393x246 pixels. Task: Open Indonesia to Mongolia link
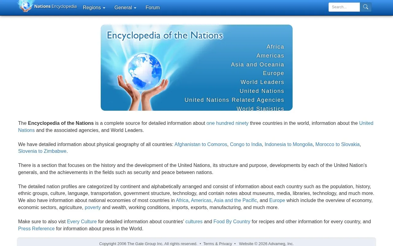(x=289, y=145)
